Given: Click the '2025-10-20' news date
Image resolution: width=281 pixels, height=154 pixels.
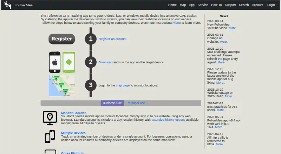Looking at the screenshot, I should click(x=215, y=90).
